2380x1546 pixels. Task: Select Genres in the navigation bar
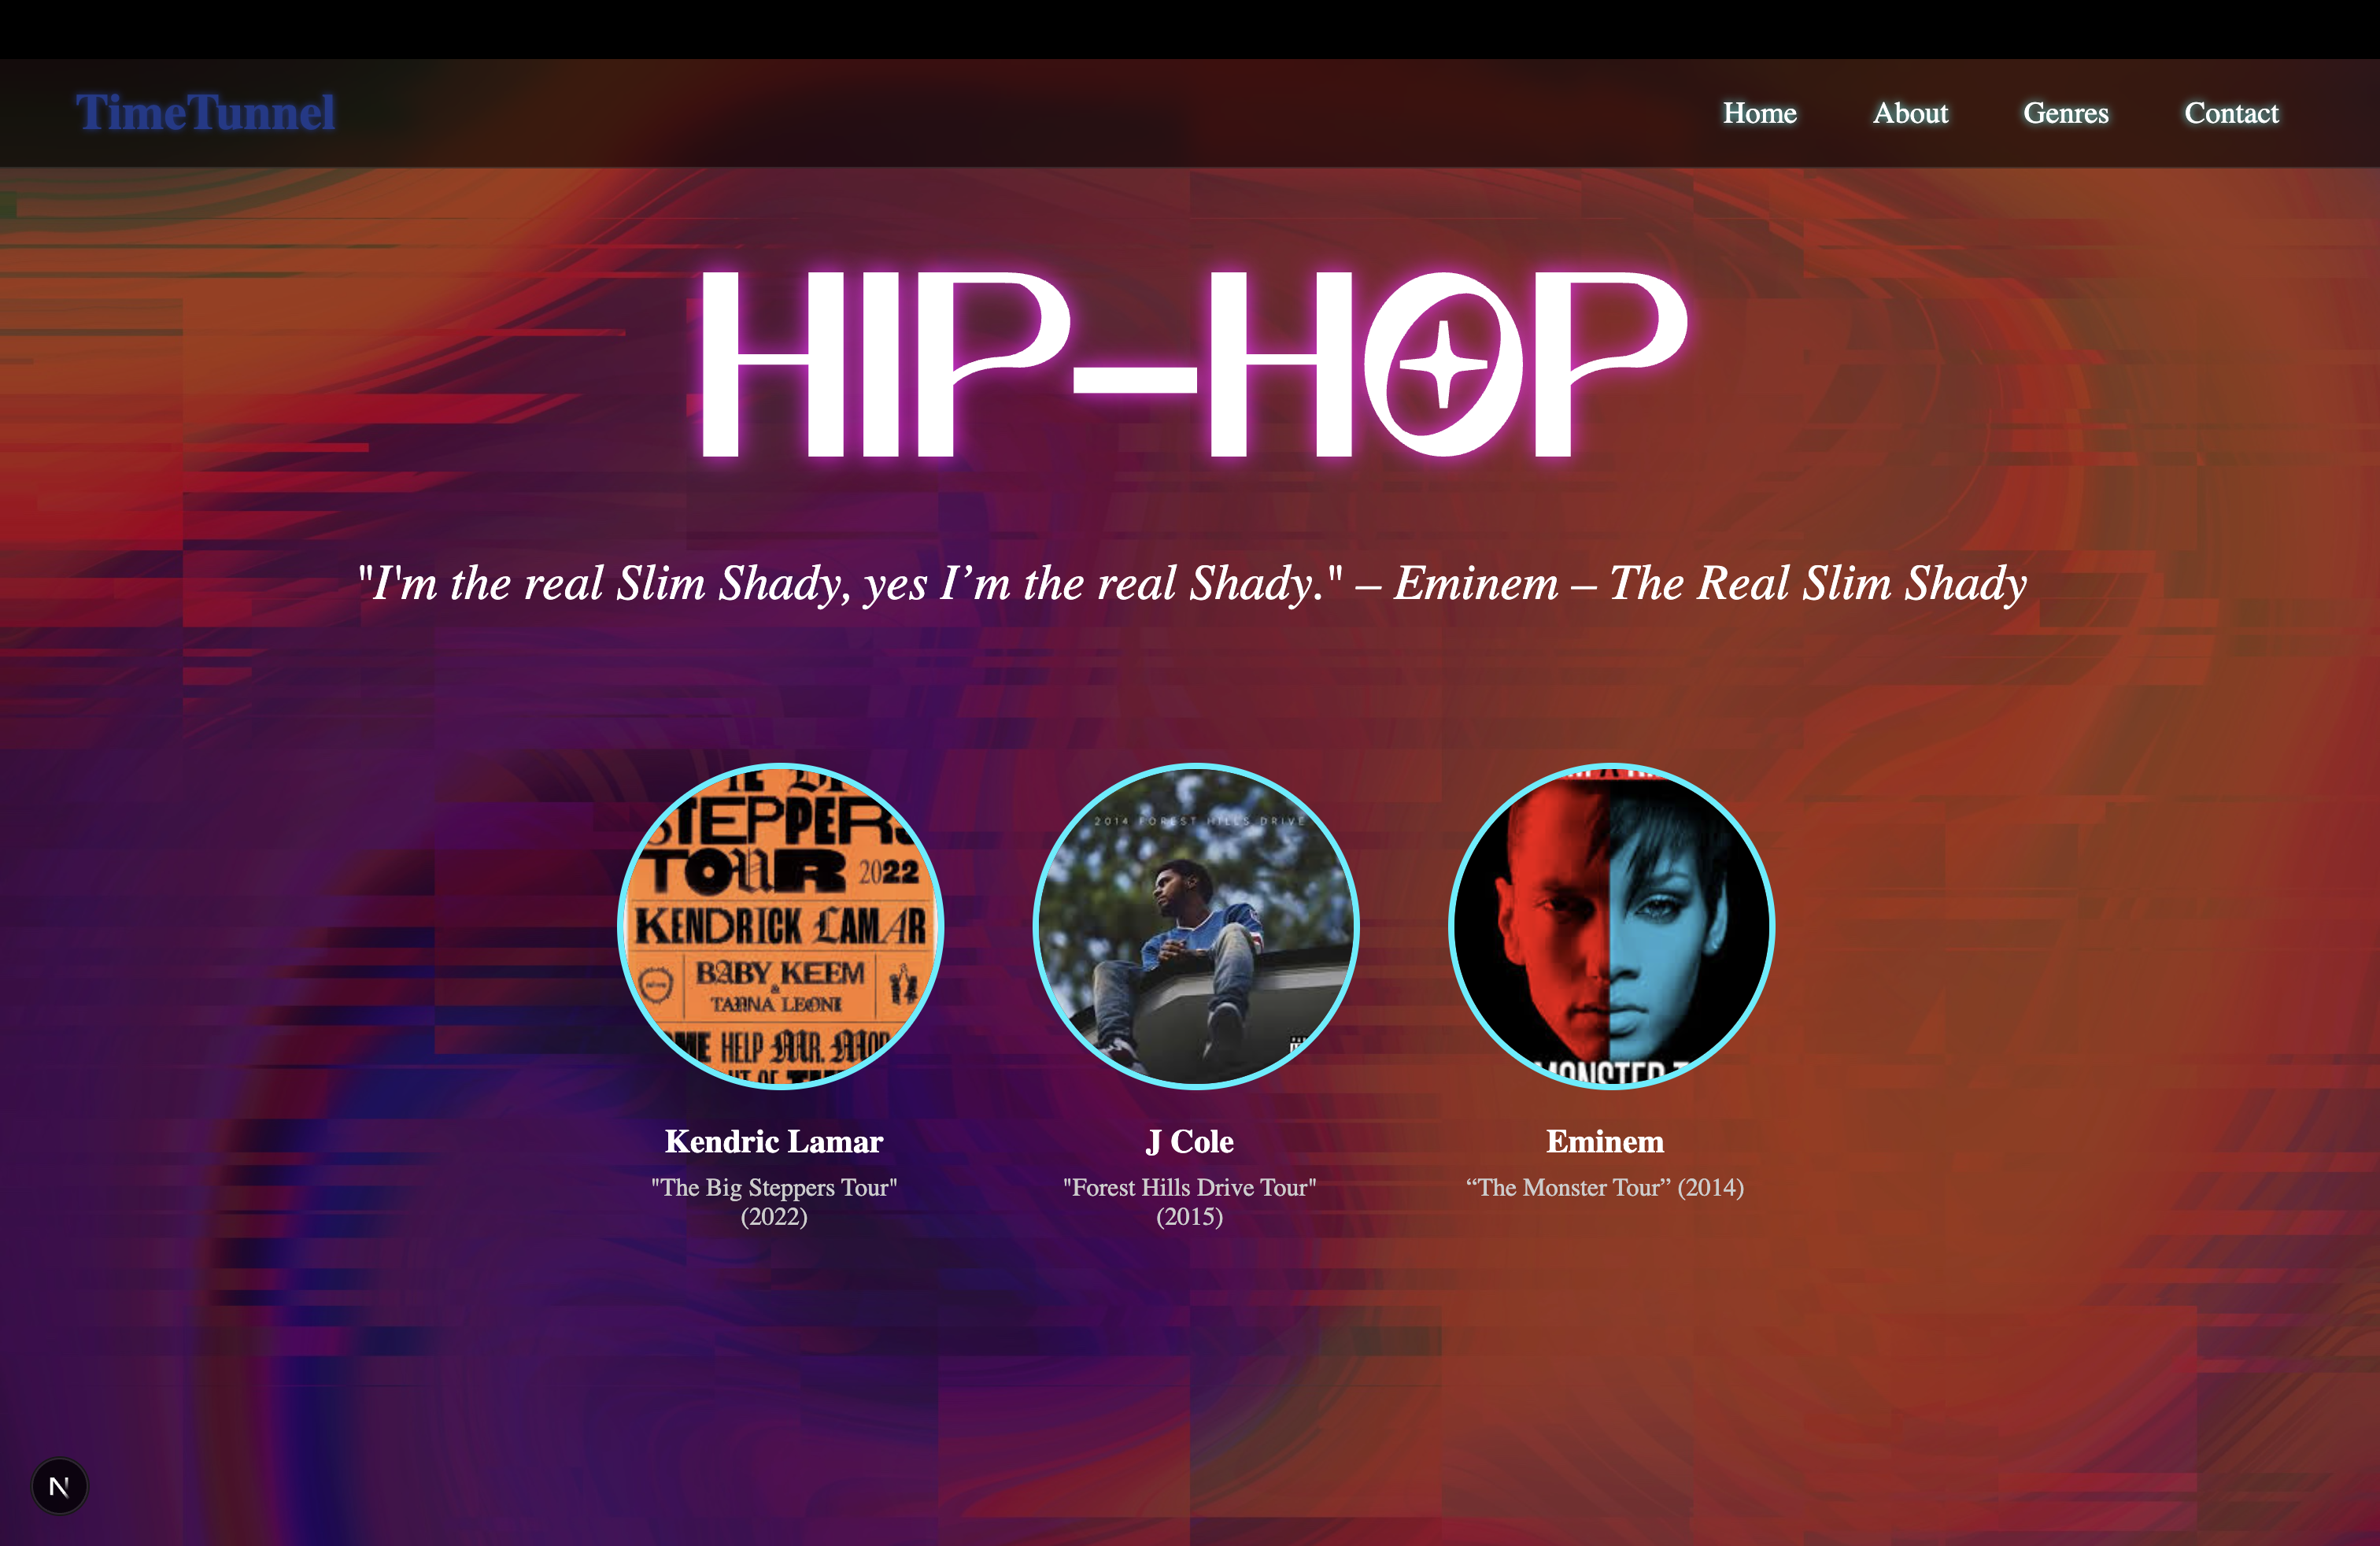2065,113
